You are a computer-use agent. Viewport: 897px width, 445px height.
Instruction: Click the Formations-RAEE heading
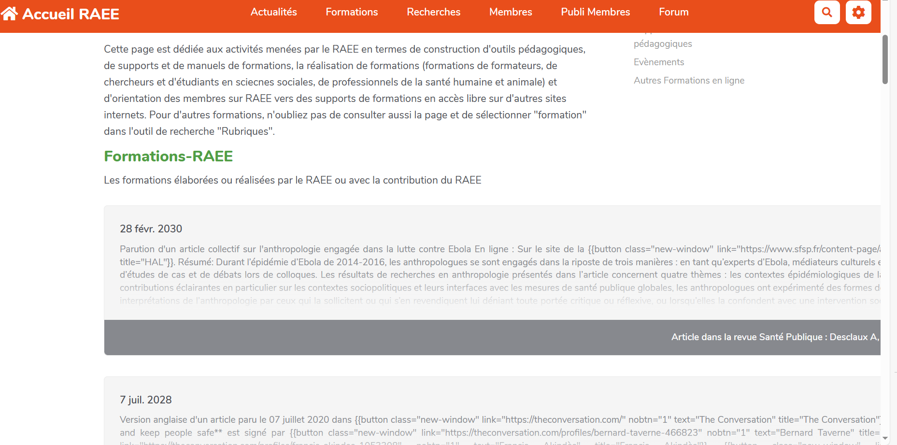point(169,156)
